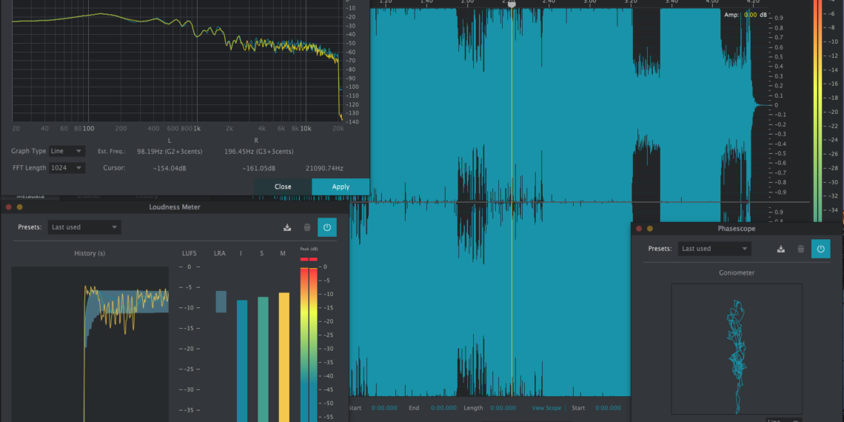
Task: Expand the FFT Length dropdown
Action: tap(67, 168)
